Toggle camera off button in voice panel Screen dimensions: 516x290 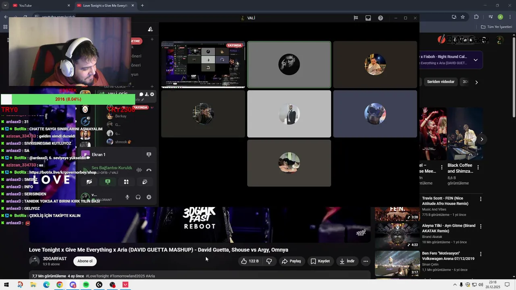[x=89, y=182]
